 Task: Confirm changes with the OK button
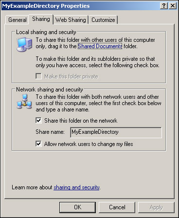[77, 207]
